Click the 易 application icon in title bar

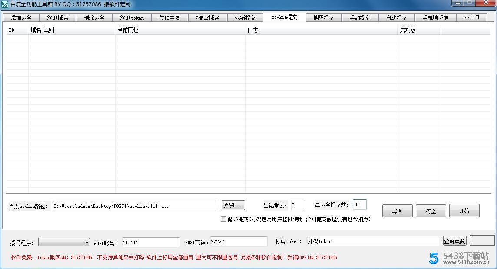[x=4, y=4]
